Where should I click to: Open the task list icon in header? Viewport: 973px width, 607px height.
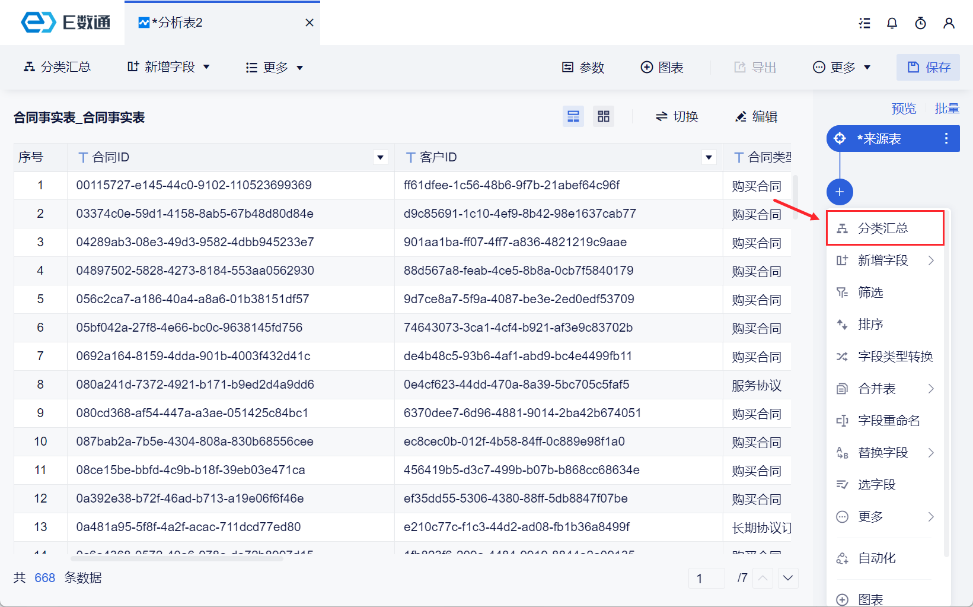864,23
